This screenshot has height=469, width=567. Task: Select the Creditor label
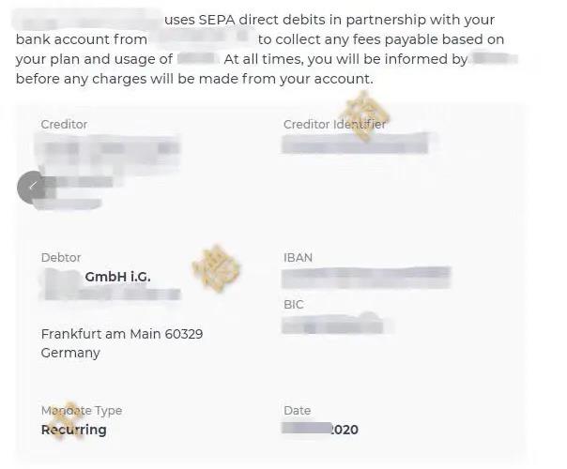tap(64, 125)
